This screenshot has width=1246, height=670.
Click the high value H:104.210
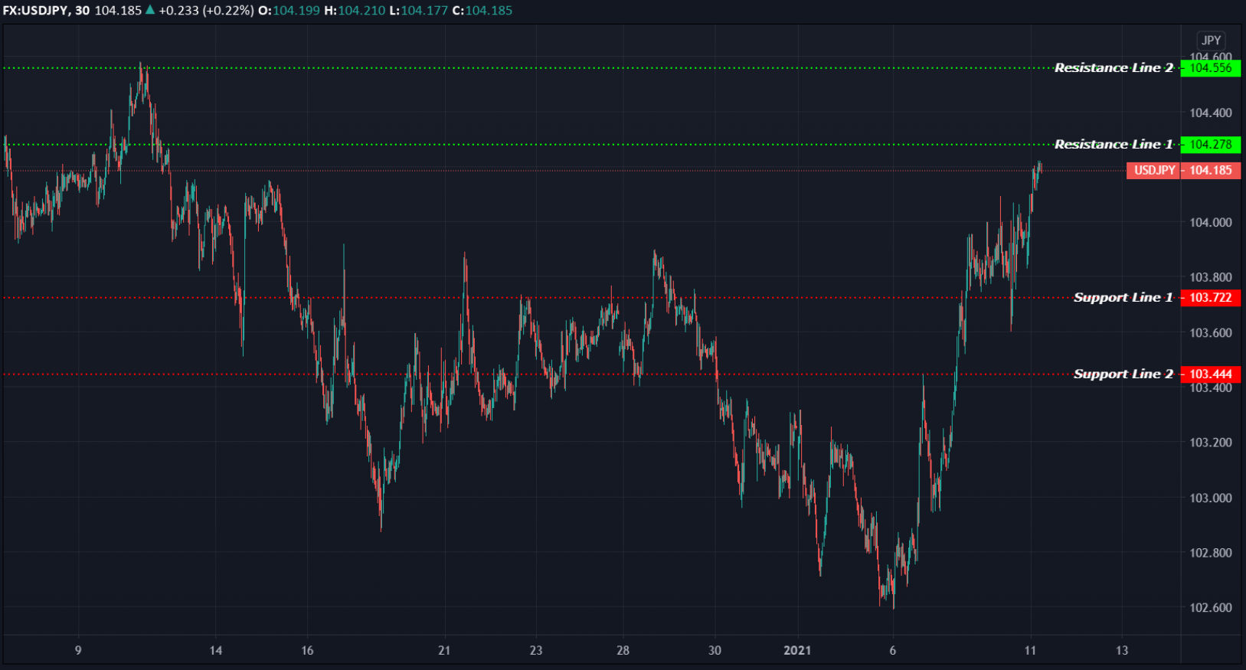355,11
